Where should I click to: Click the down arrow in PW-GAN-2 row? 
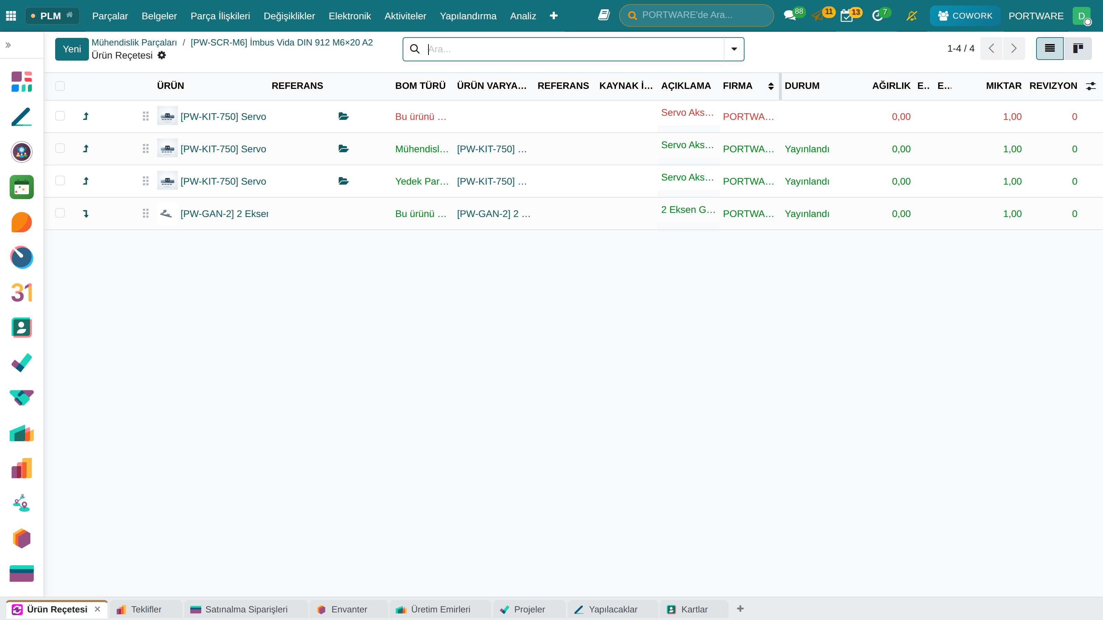point(85,214)
